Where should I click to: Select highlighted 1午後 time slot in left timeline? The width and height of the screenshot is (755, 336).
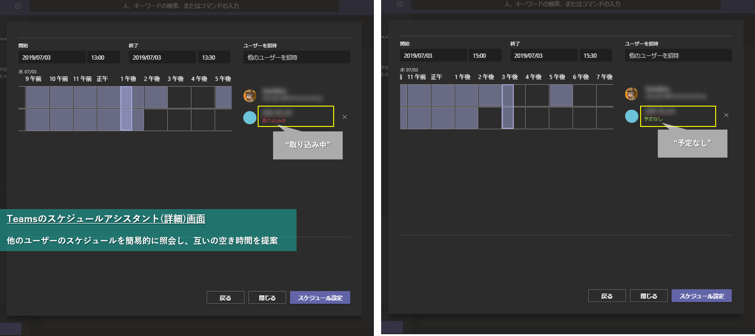point(126,108)
